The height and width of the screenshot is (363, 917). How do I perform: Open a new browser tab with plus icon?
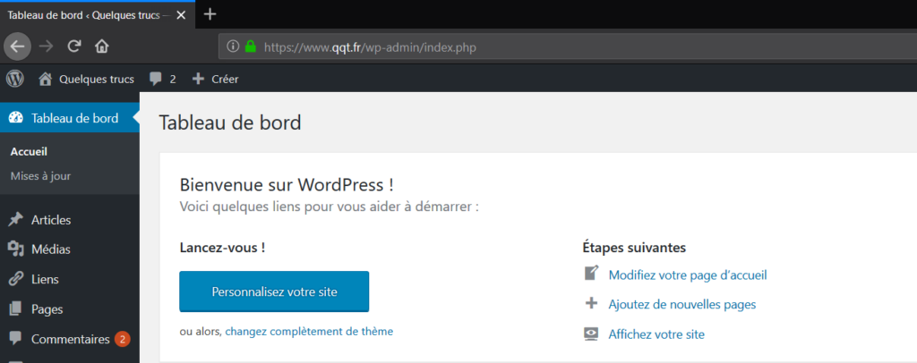[210, 14]
